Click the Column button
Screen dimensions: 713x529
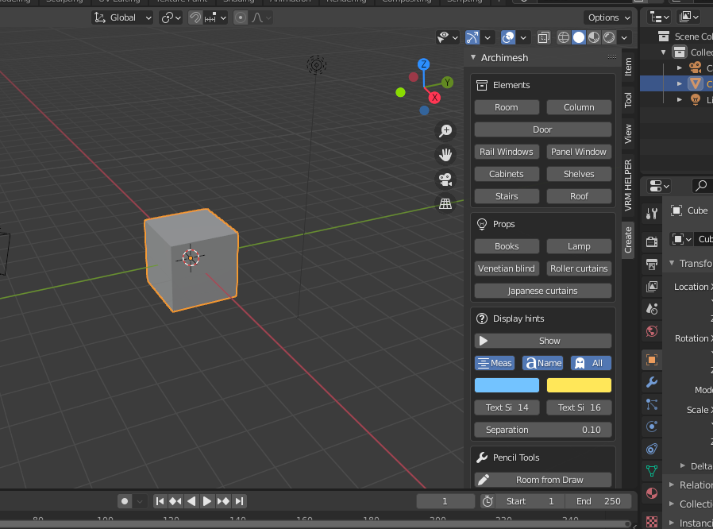click(579, 107)
